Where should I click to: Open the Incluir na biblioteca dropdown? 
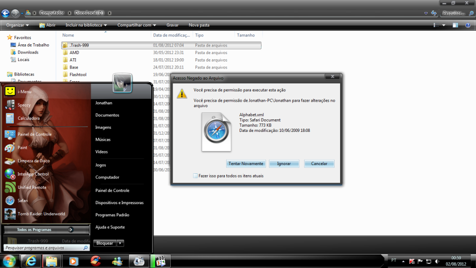pos(86,25)
